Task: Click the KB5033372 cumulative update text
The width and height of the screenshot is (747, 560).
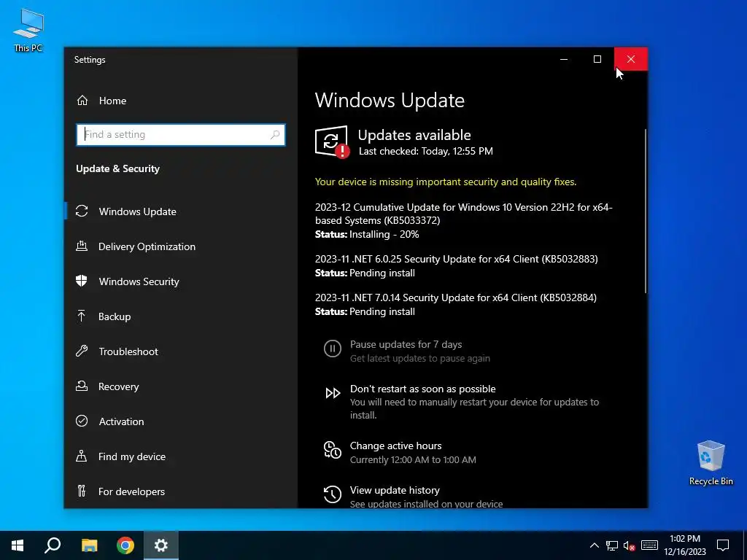Action: [x=463, y=214]
